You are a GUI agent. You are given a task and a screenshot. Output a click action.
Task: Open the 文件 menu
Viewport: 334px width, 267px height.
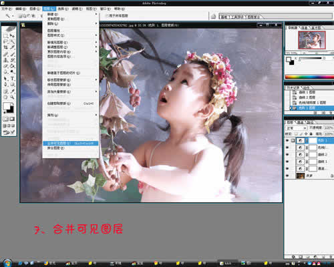(x=7, y=9)
